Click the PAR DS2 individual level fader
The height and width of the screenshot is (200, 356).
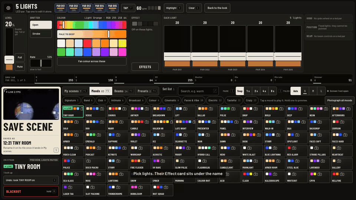pyautogui.click(x=205, y=46)
